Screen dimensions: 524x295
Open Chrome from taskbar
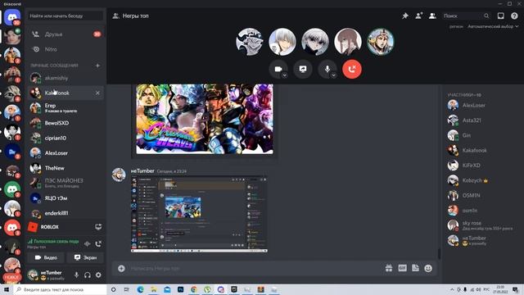click(x=194, y=289)
